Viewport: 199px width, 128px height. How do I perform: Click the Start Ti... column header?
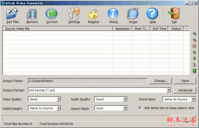pos(141,29)
